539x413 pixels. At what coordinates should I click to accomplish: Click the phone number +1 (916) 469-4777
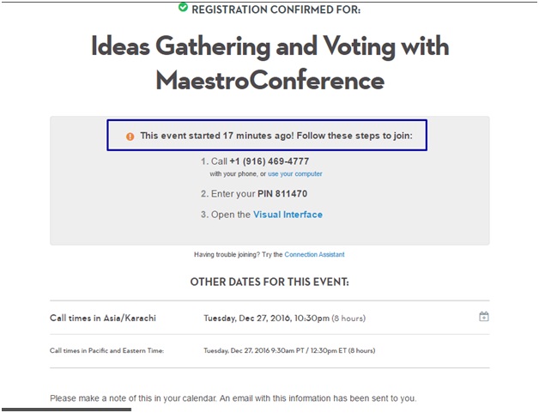coord(269,161)
